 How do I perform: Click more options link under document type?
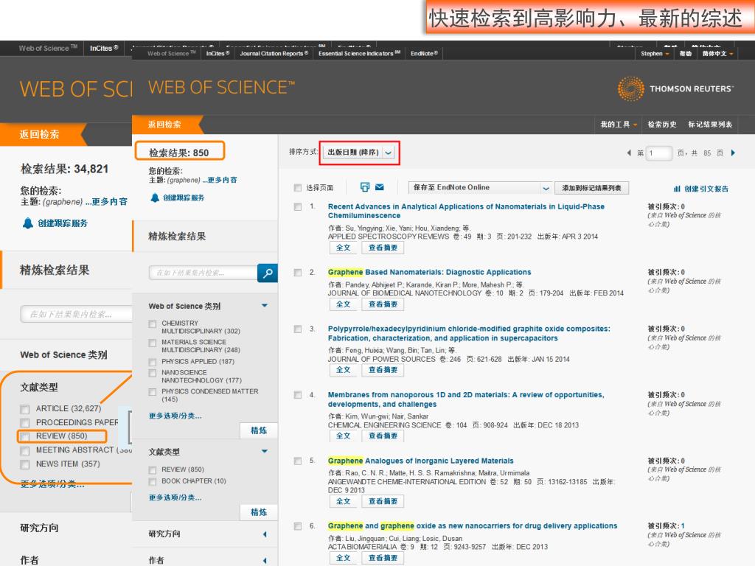click(x=175, y=497)
